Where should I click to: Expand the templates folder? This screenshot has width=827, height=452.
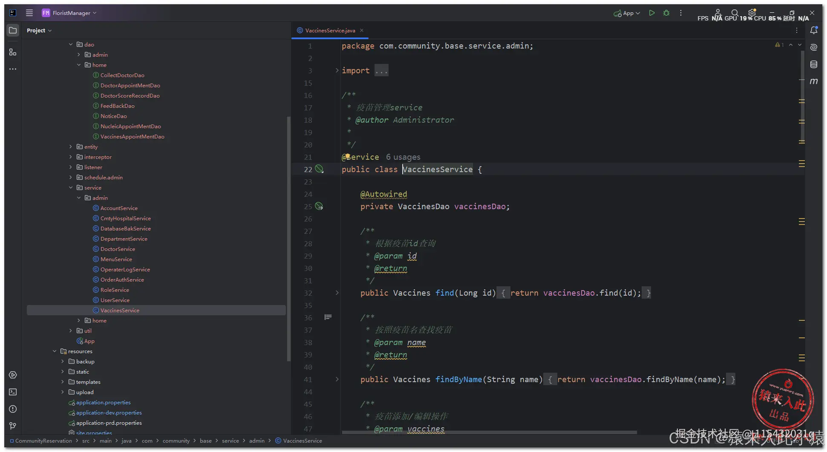point(63,382)
